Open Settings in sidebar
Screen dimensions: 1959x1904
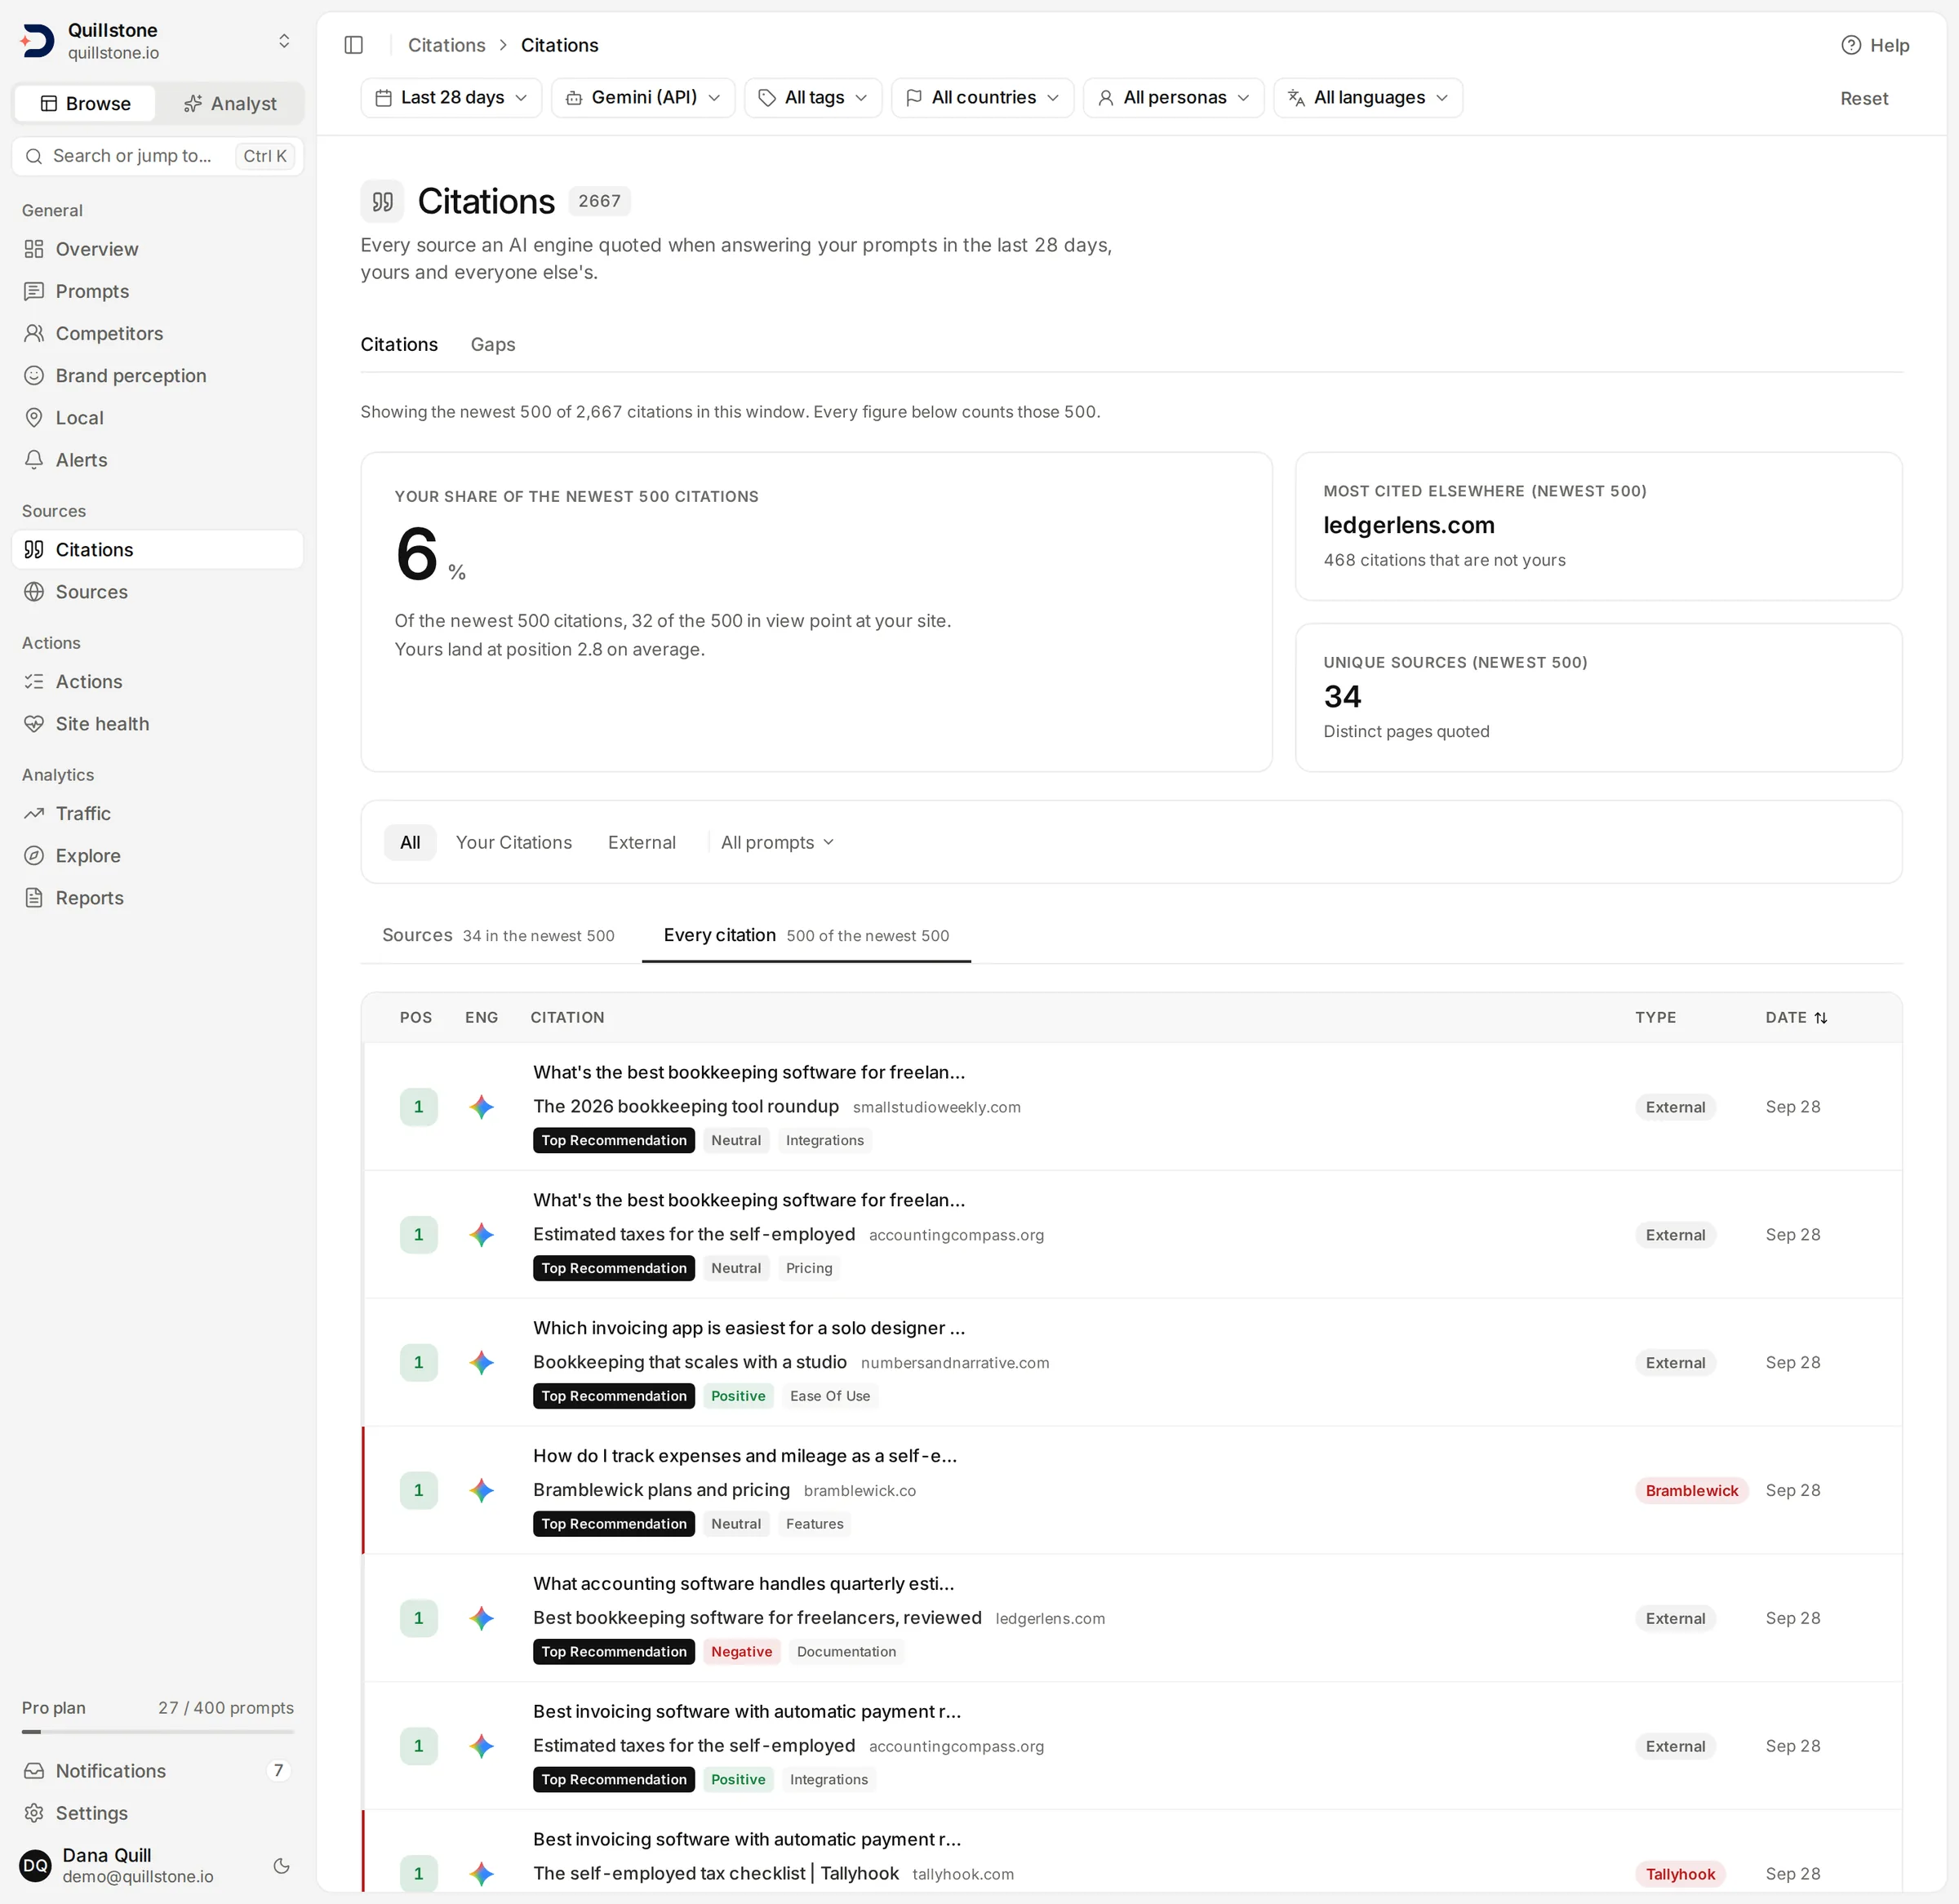[157, 1812]
